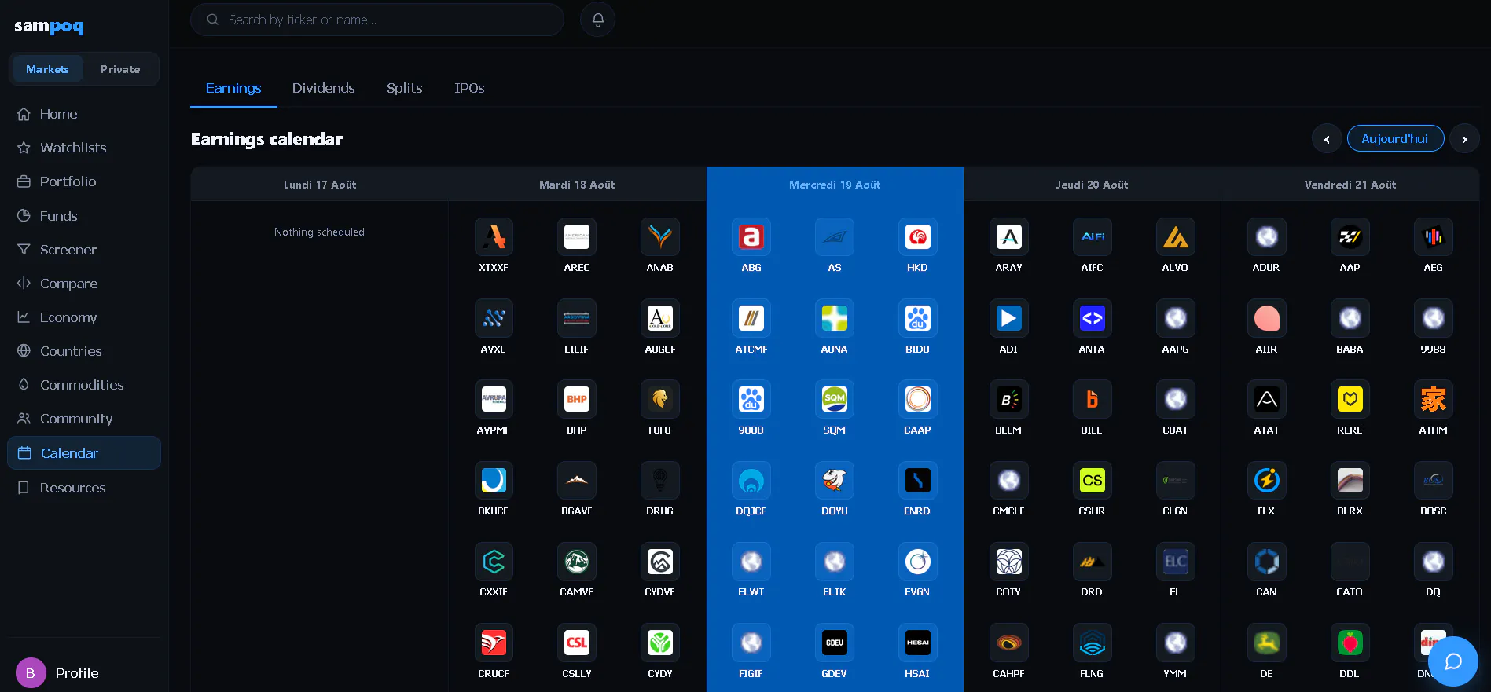Open the CSLLY earnings logo
The width and height of the screenshot is (1491, 692).
577,643
